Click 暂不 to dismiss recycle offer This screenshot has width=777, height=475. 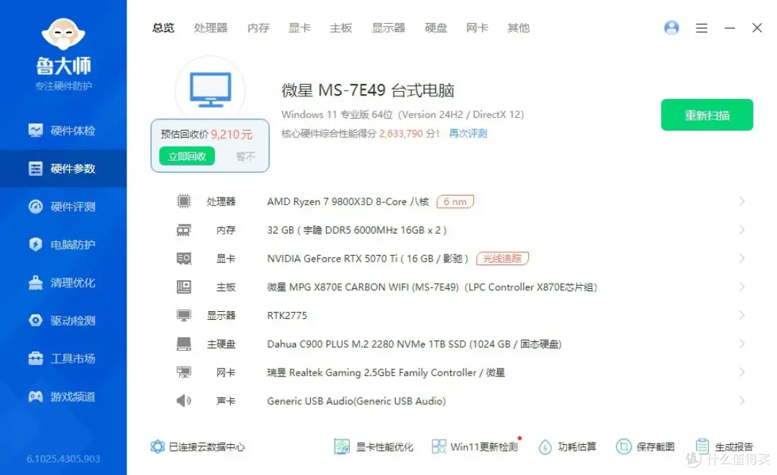245,157
